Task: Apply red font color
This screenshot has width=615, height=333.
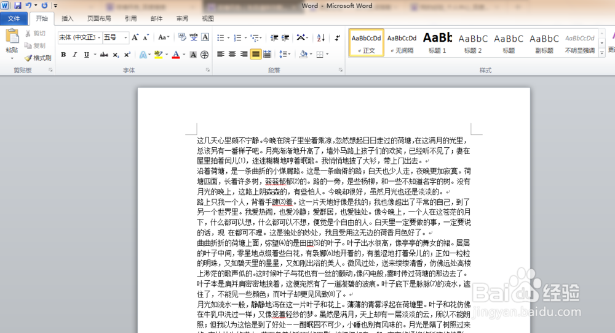Action: (x=176, y=55)
